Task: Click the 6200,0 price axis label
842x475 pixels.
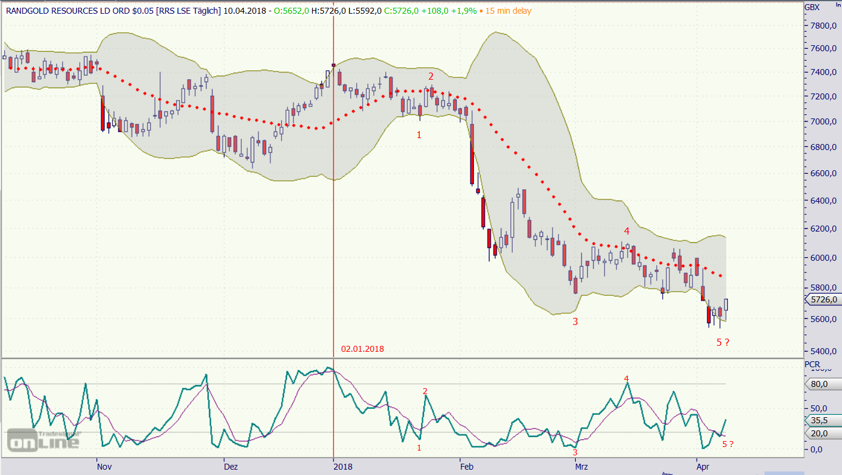Action: coord(823,229)
